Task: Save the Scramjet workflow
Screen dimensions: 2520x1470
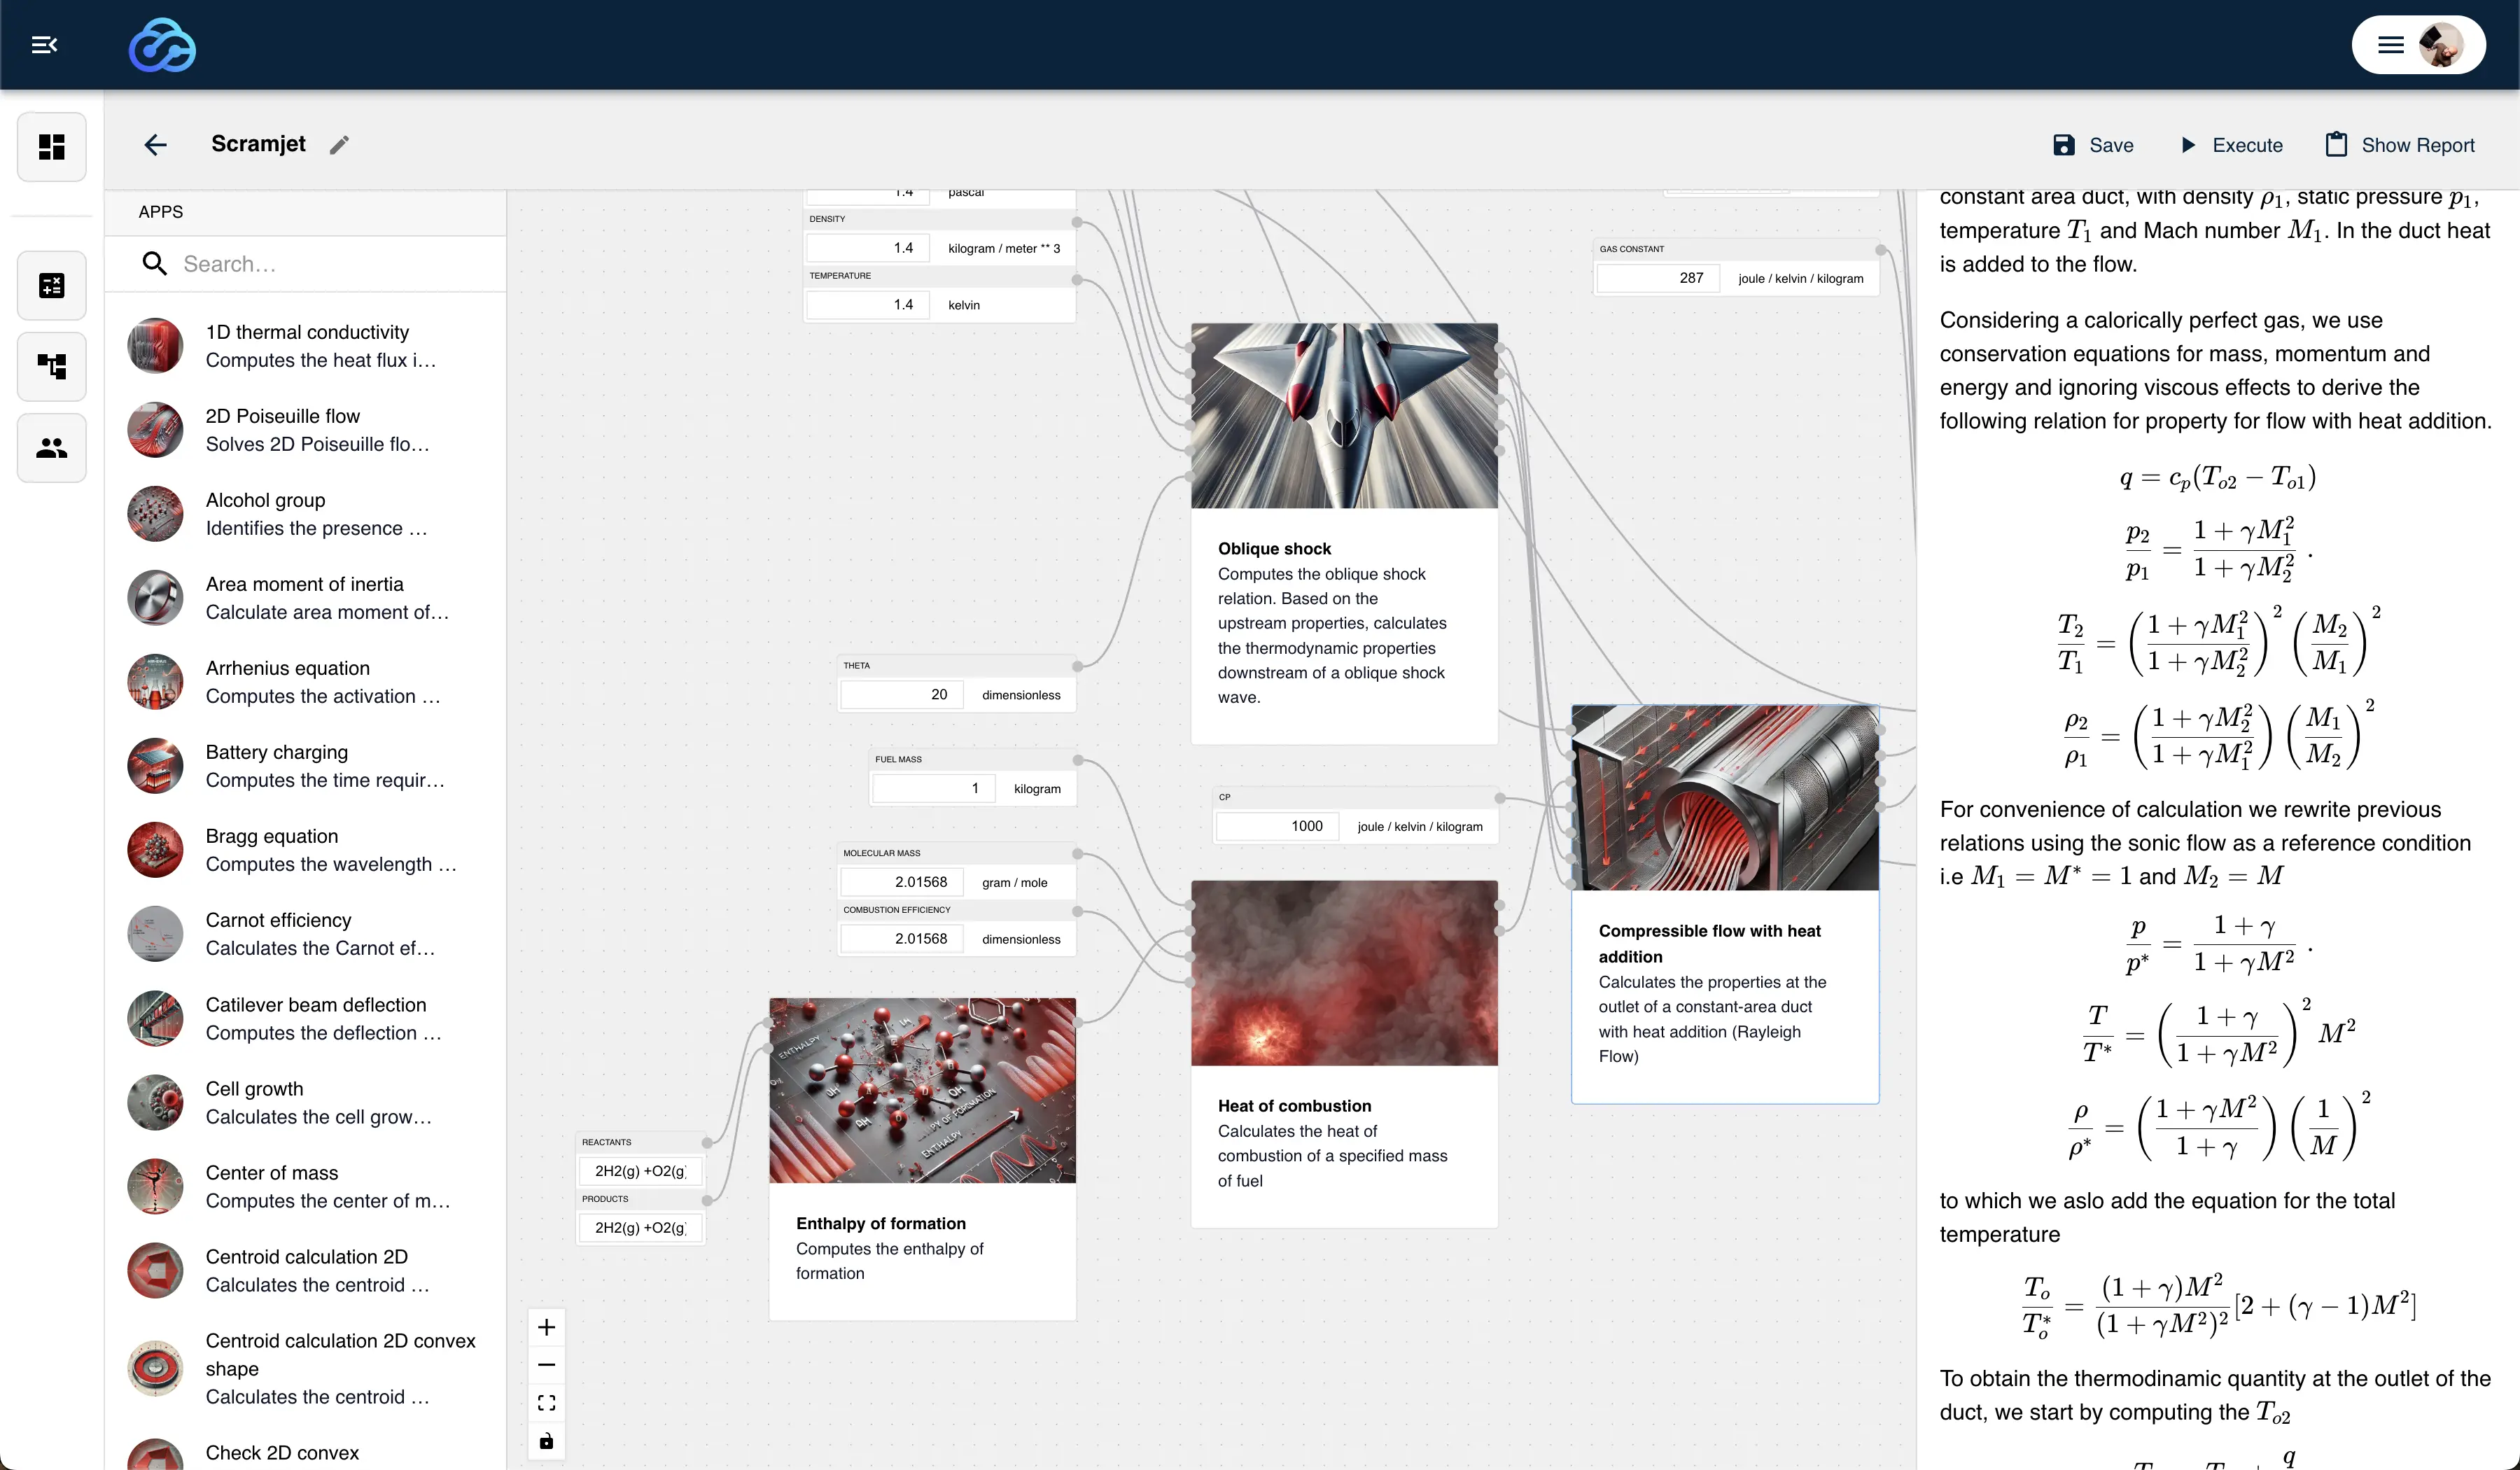Action: click(2092, 145)
